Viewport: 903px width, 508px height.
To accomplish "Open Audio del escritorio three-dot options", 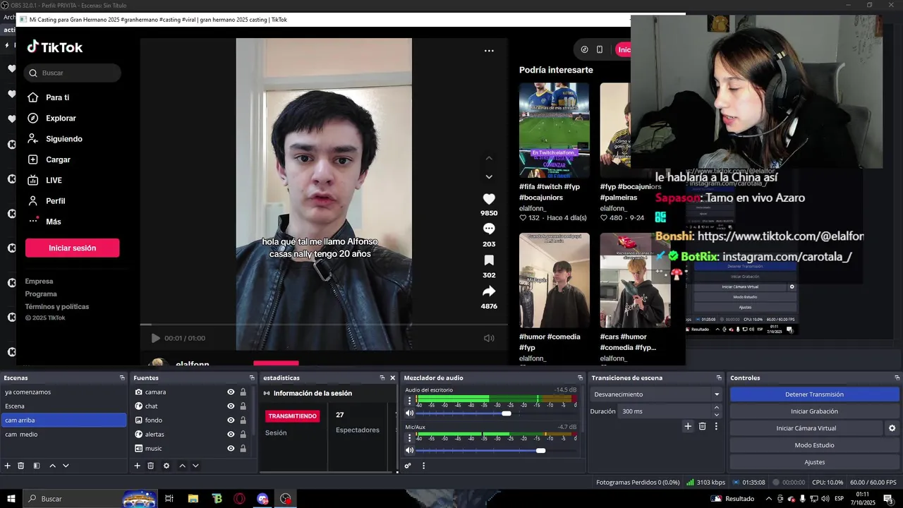I will pos(409,400).
